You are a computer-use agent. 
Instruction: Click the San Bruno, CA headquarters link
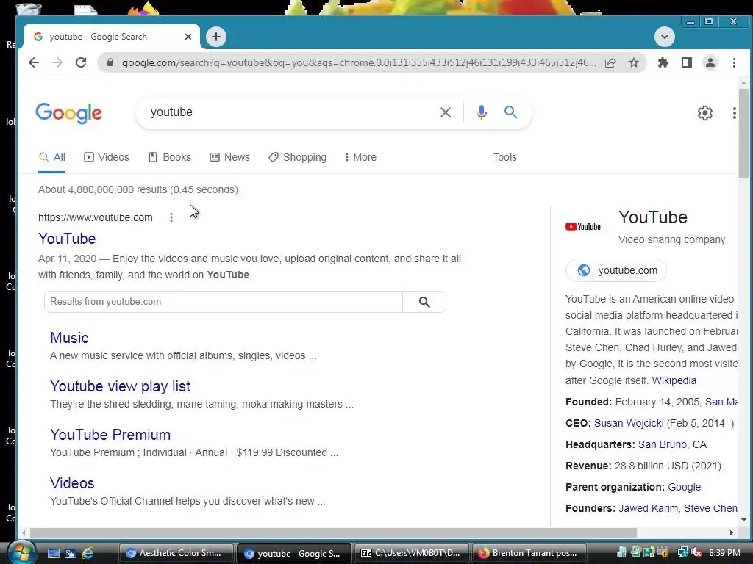(672, 444)
